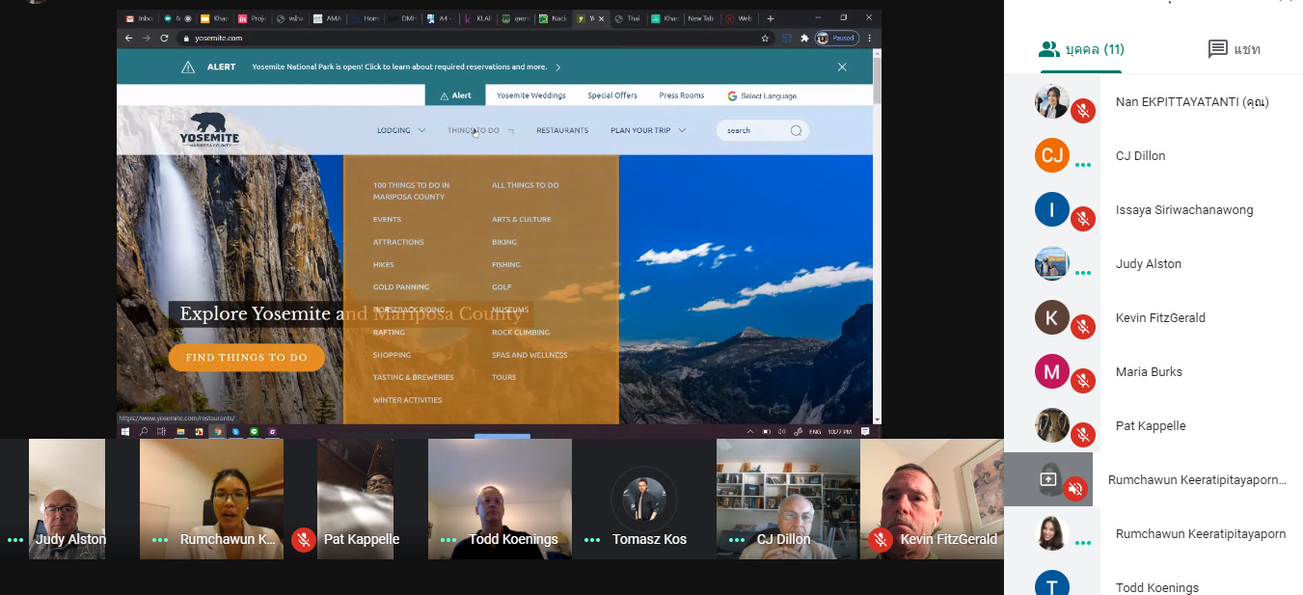Choose Gold Panning from the menu
The image size is (1303, 595).
click(401, 286)
